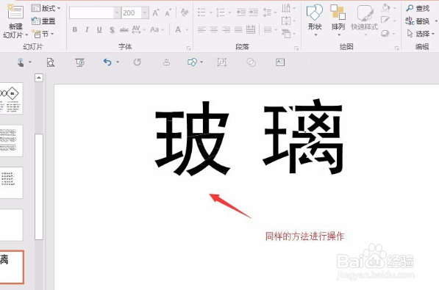Open the 选择 select menu
This screenshot has width=439, height=290.
(x=421, y=34)
